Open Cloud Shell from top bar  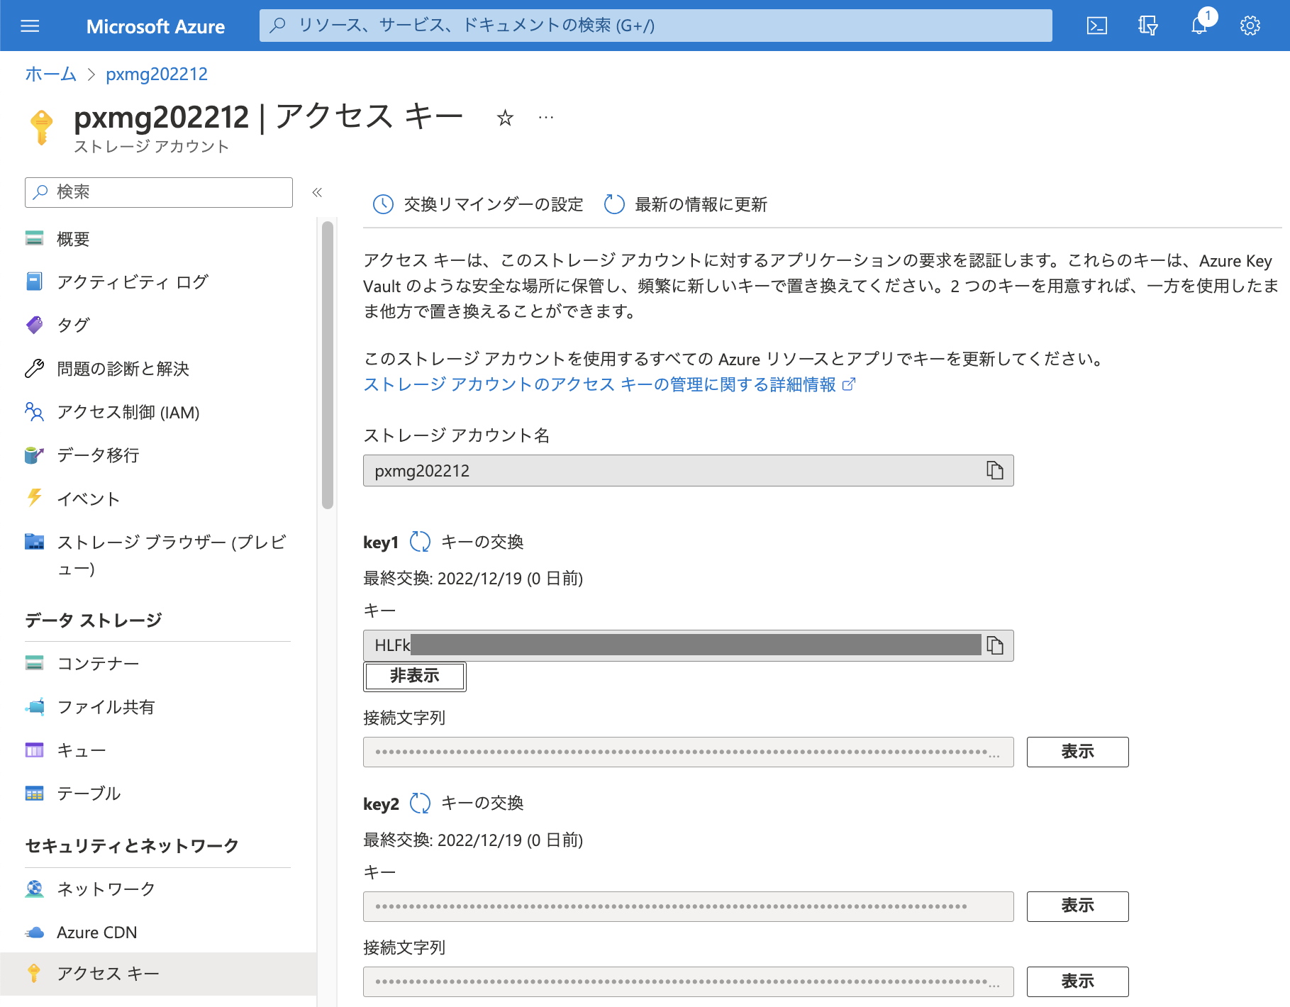1096,26
